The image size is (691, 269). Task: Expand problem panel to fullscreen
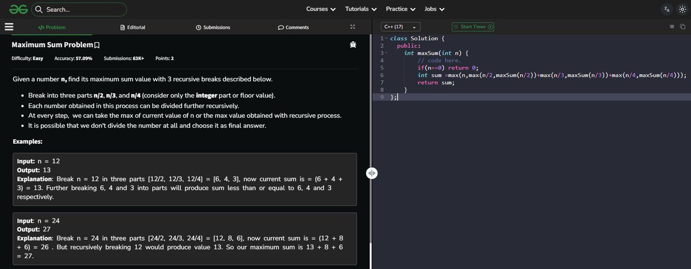[352, 27]
